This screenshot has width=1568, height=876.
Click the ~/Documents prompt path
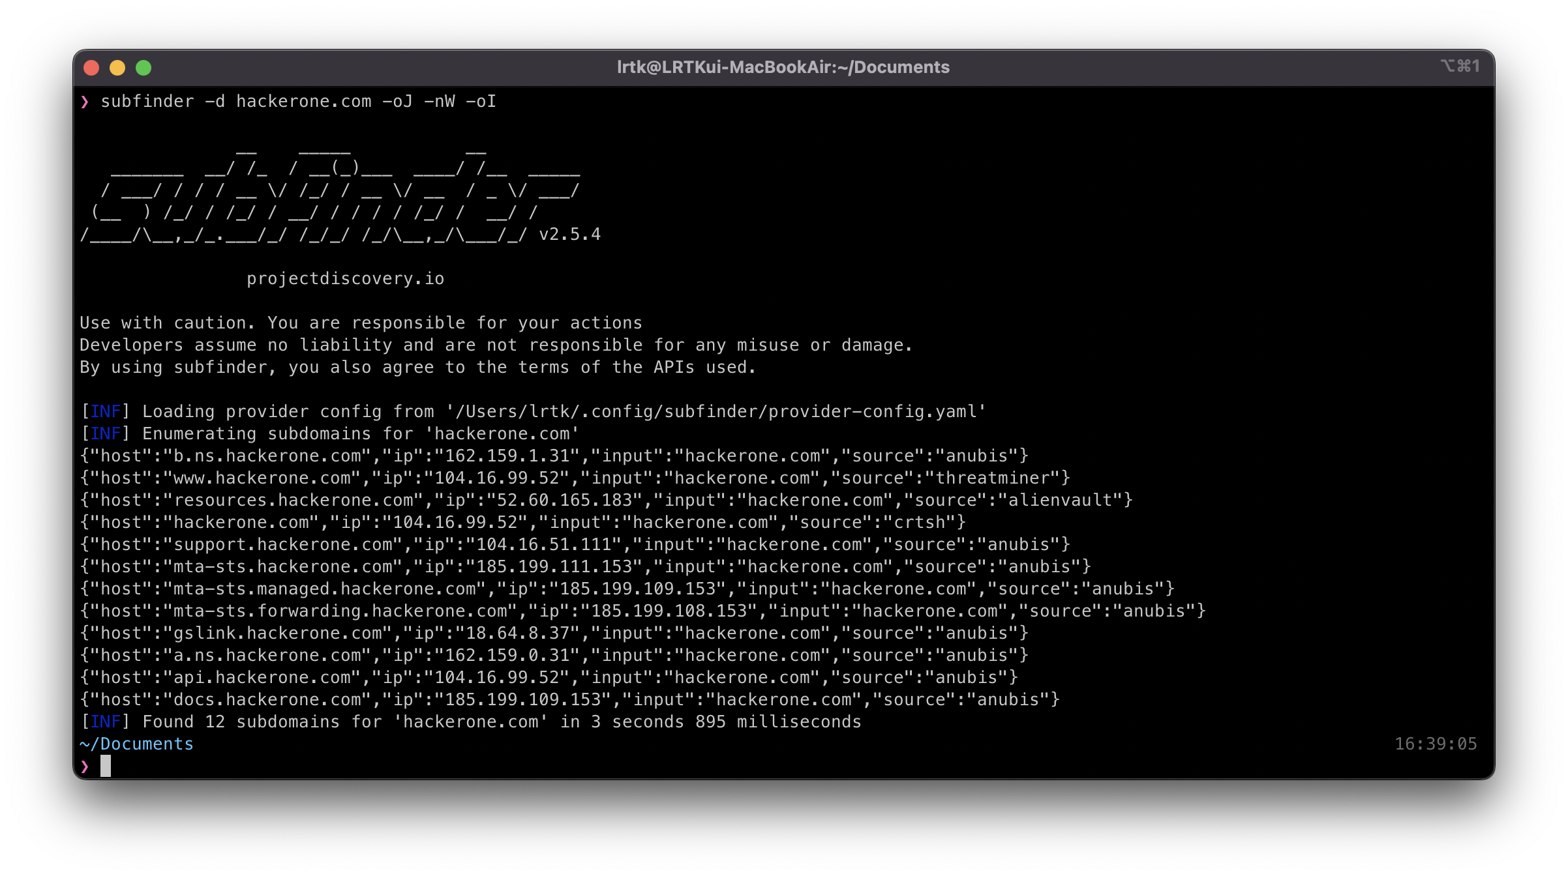pos(136,744)
